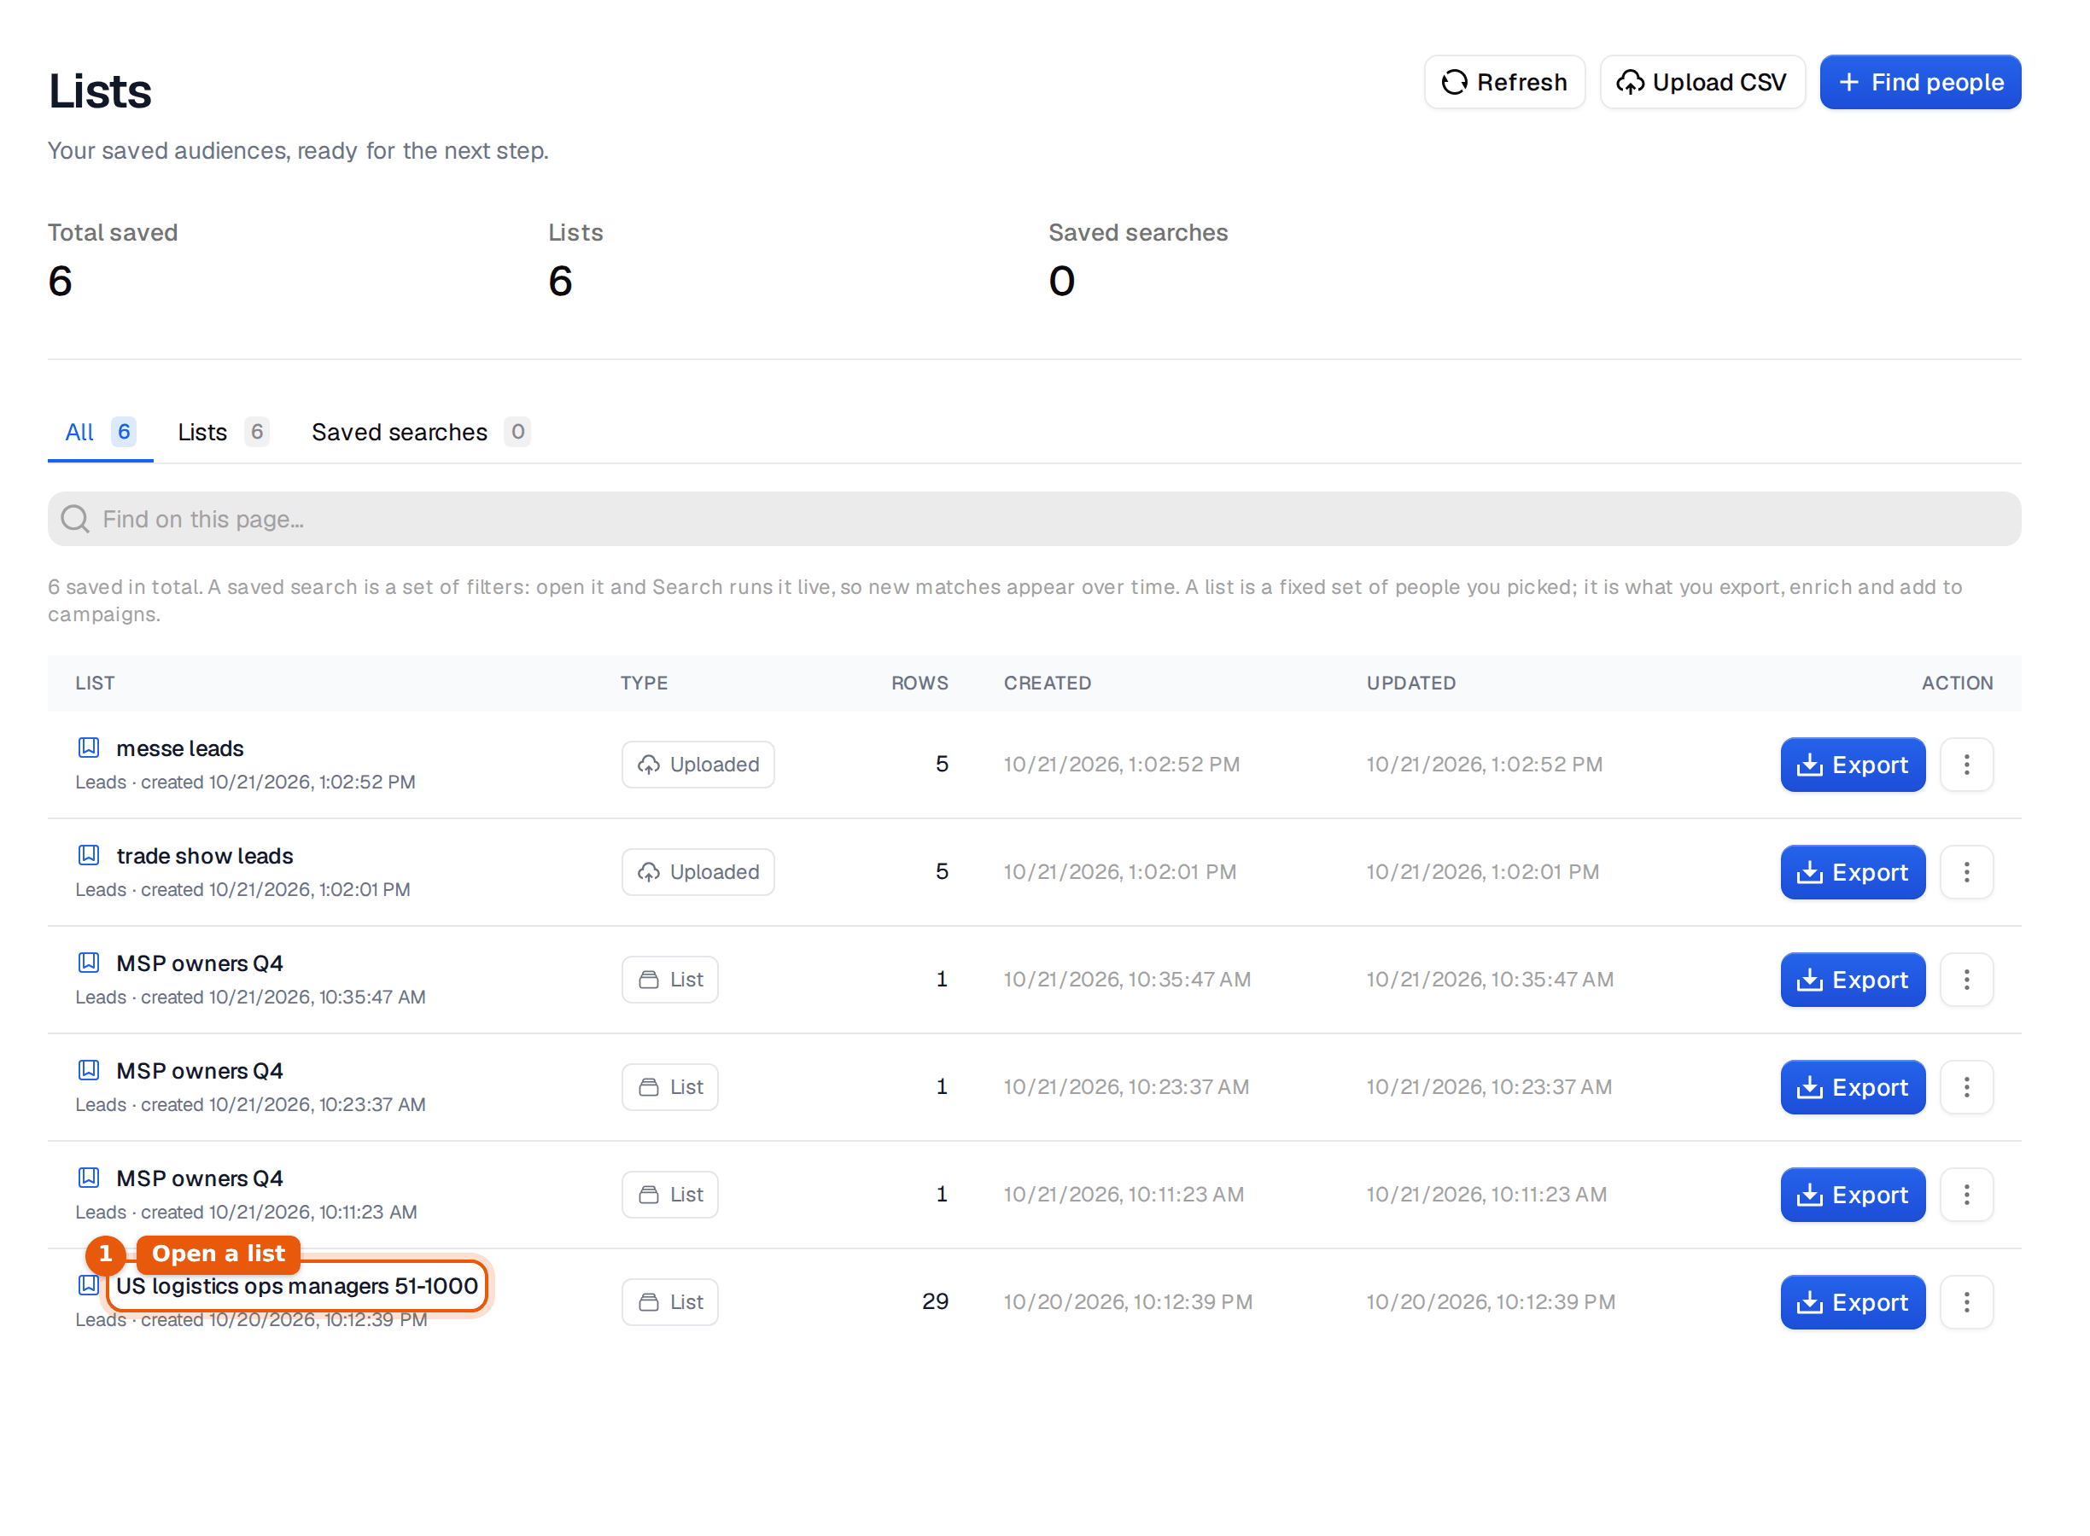Refresh the lists page
Viewport: 2090px width, 1536px height.
point(1504,82)
